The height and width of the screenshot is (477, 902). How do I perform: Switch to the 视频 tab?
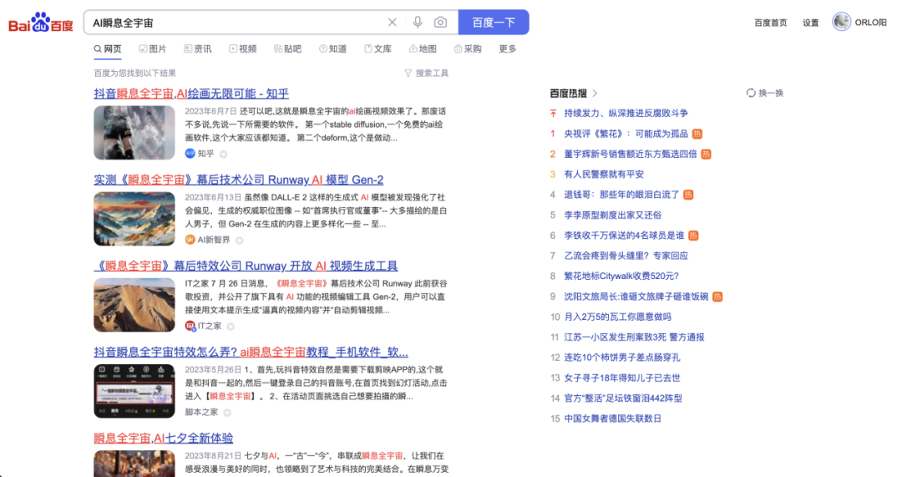(242, 49)
